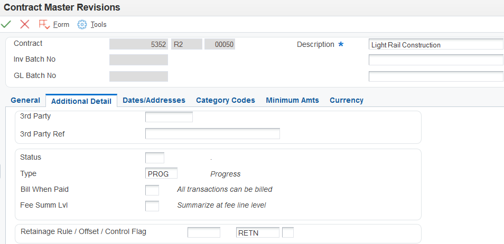Viewport: 504px width, 244px height.
Task: Click the Fee Summ Lvl field
Action: pos(152,206)
